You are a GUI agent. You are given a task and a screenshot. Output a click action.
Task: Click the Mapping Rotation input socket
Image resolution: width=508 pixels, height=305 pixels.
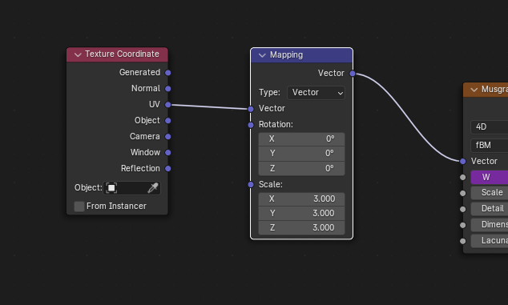pyautogui.click(x=251, y=125)
